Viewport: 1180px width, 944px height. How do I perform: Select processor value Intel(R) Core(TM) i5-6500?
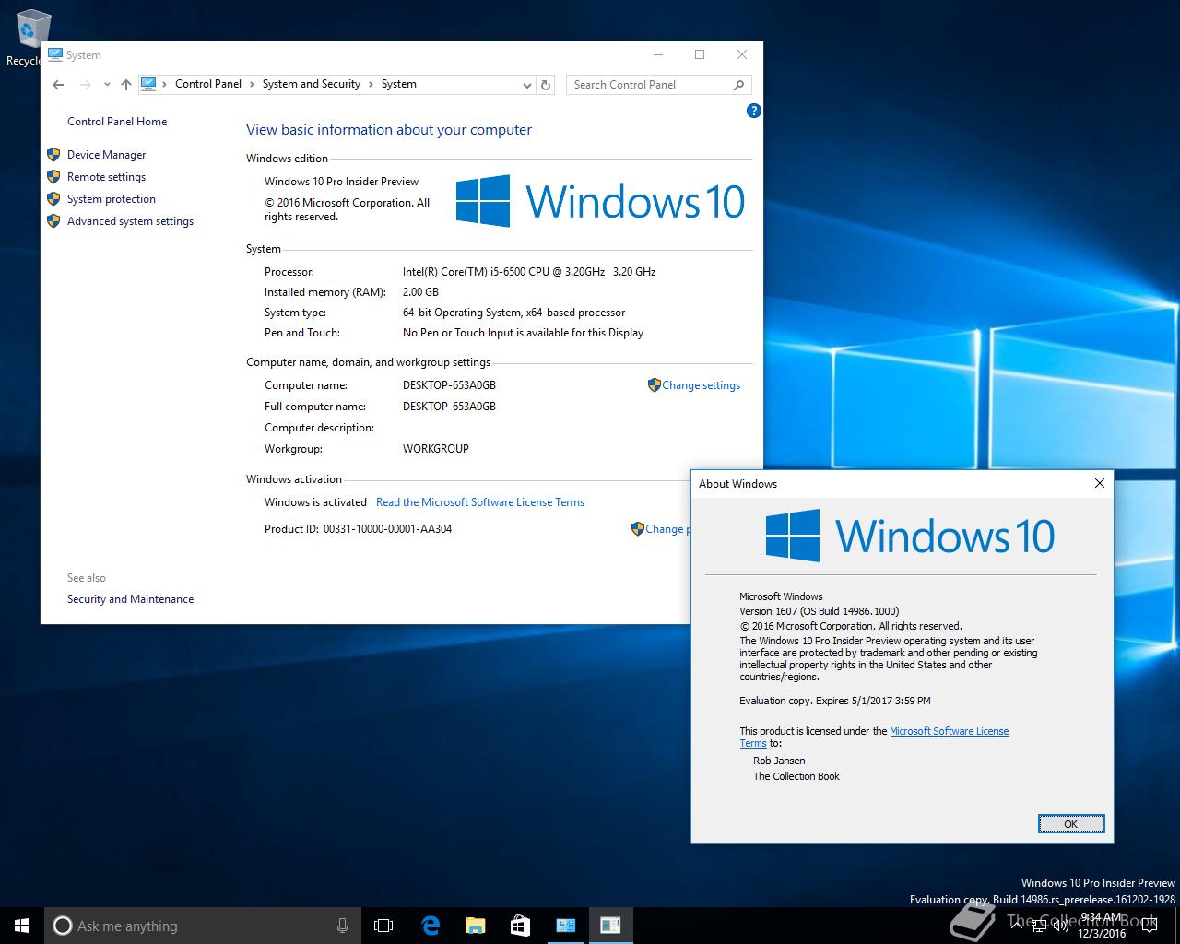(x=529, y=272)
